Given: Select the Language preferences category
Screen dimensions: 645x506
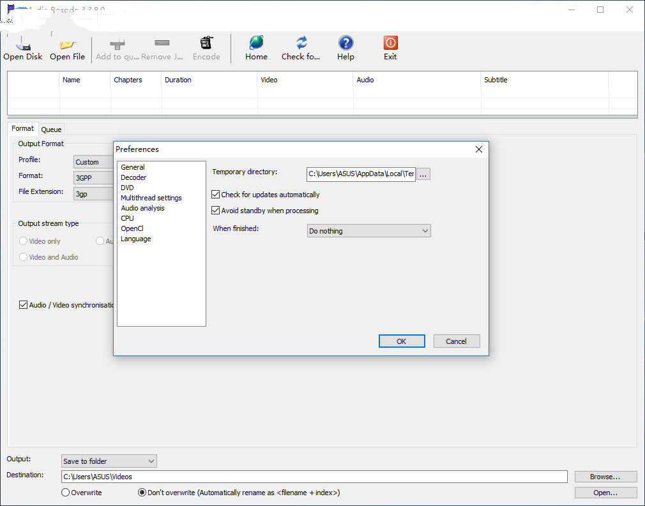Looking at the screenshot, I should (x=136, y=239).
